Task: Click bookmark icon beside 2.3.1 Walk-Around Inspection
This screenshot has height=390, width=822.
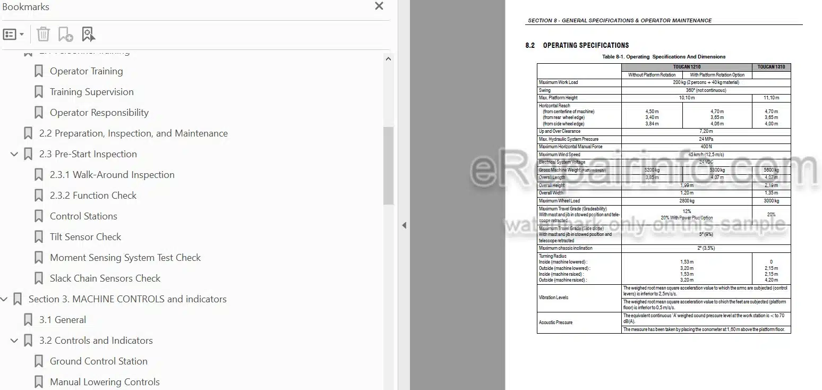Action: 38,175
